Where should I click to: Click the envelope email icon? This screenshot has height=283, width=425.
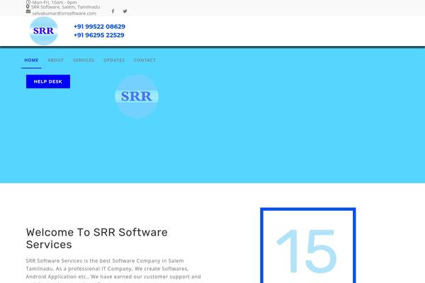click(x=28, y=11)
